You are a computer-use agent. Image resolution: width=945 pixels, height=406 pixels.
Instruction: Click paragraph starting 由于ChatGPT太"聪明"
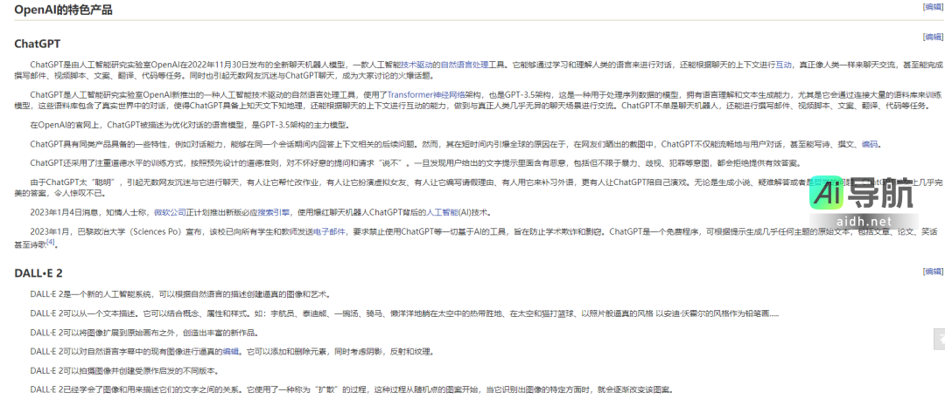[479, 188]
